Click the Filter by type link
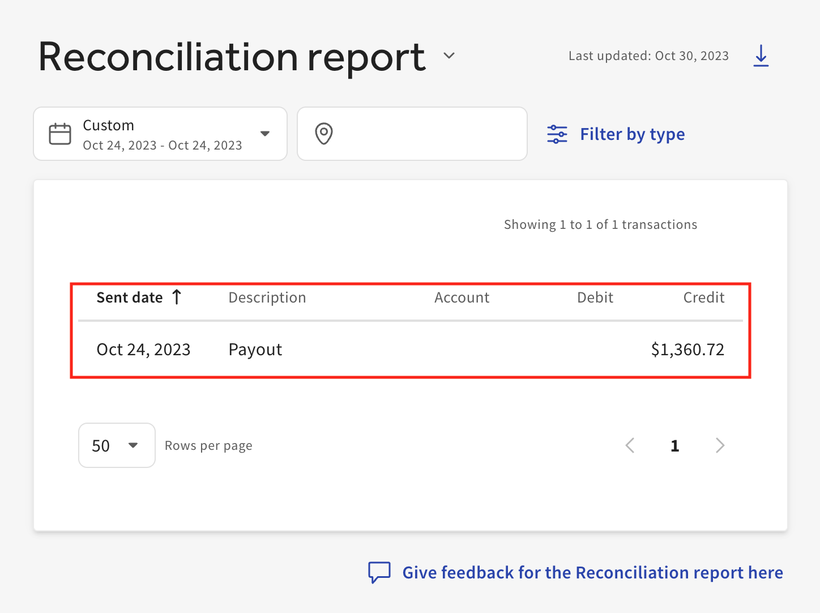The image size is (820, 613). click(x=633, y=134)
